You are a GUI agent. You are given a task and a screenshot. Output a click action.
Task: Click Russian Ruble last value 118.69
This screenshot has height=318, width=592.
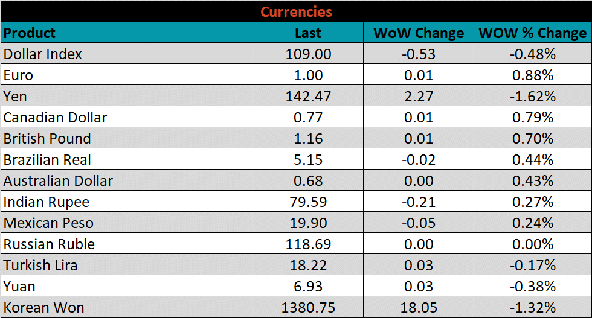point(308,244)
